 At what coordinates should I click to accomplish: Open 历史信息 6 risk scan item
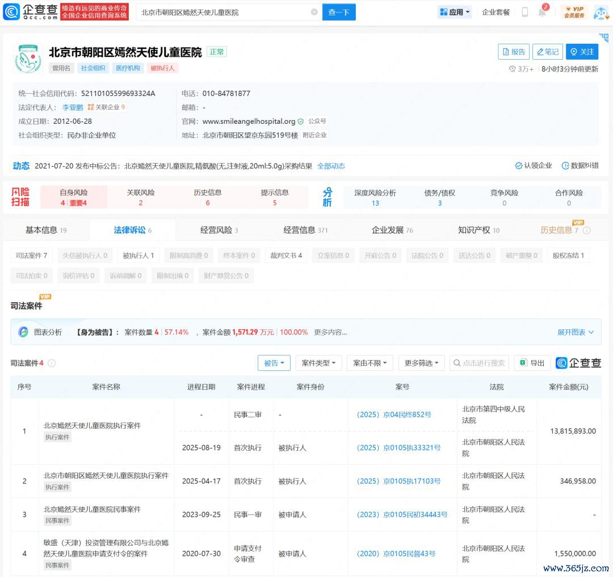point(208,197)
